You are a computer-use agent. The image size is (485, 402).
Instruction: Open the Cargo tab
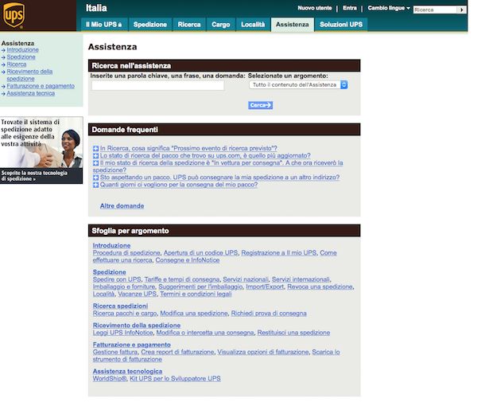pos(220,25)
